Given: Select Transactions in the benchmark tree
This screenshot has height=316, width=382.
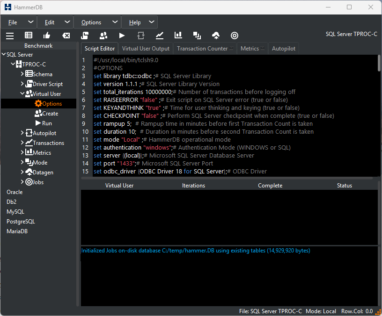Looking at the screenshot, I should click(x=45, y=143).
